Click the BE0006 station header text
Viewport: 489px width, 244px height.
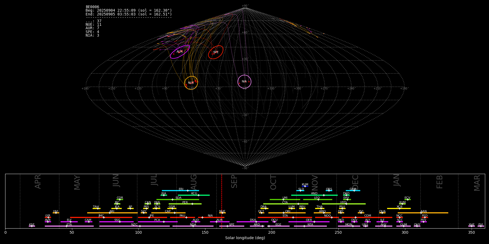(x=92, y=7)
